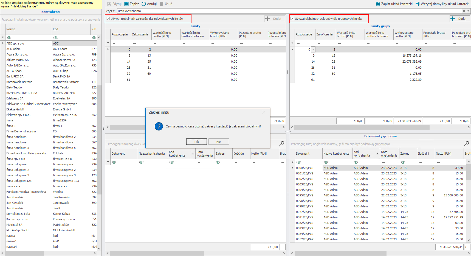Click value 16 275 139,16 in Limity grupy

tap(412, 55)
